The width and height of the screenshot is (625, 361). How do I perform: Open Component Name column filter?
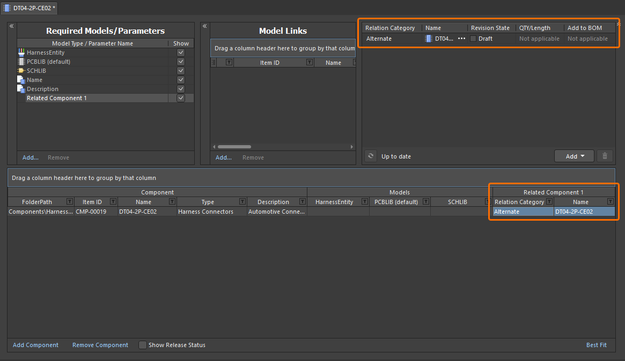pyautogui.click(x=172, y=202)
